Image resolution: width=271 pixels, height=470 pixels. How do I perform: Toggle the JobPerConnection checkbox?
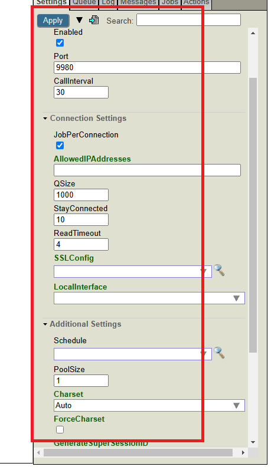coord(60,146)
